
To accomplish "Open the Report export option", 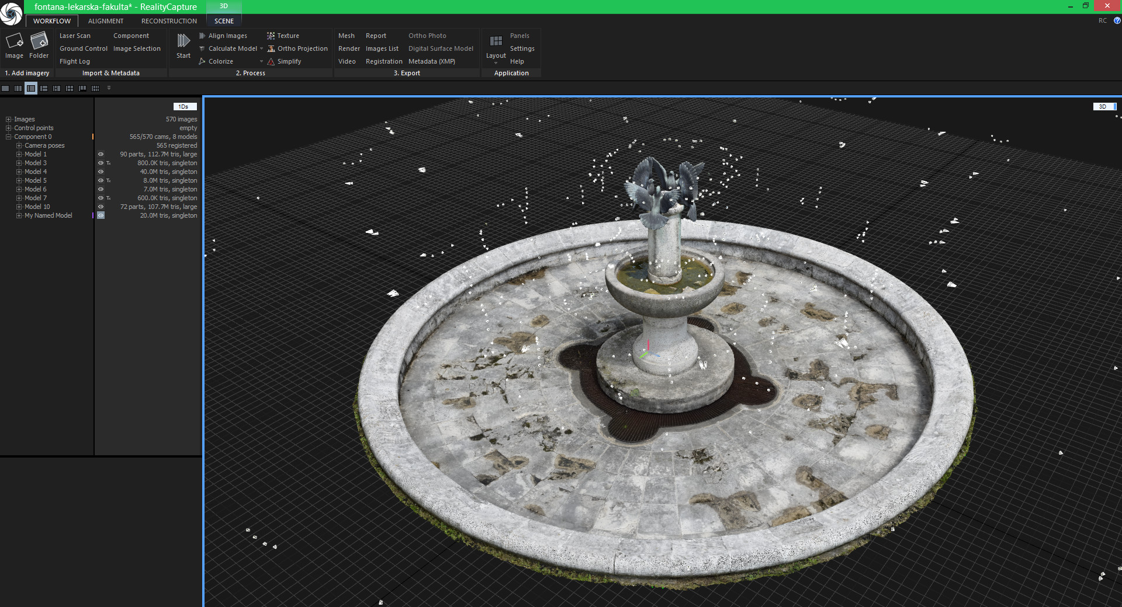I will (376, 36).
